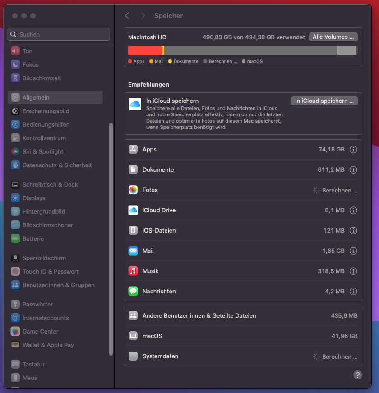Open Schreibtisch & Dock icon

click(15, 185)
